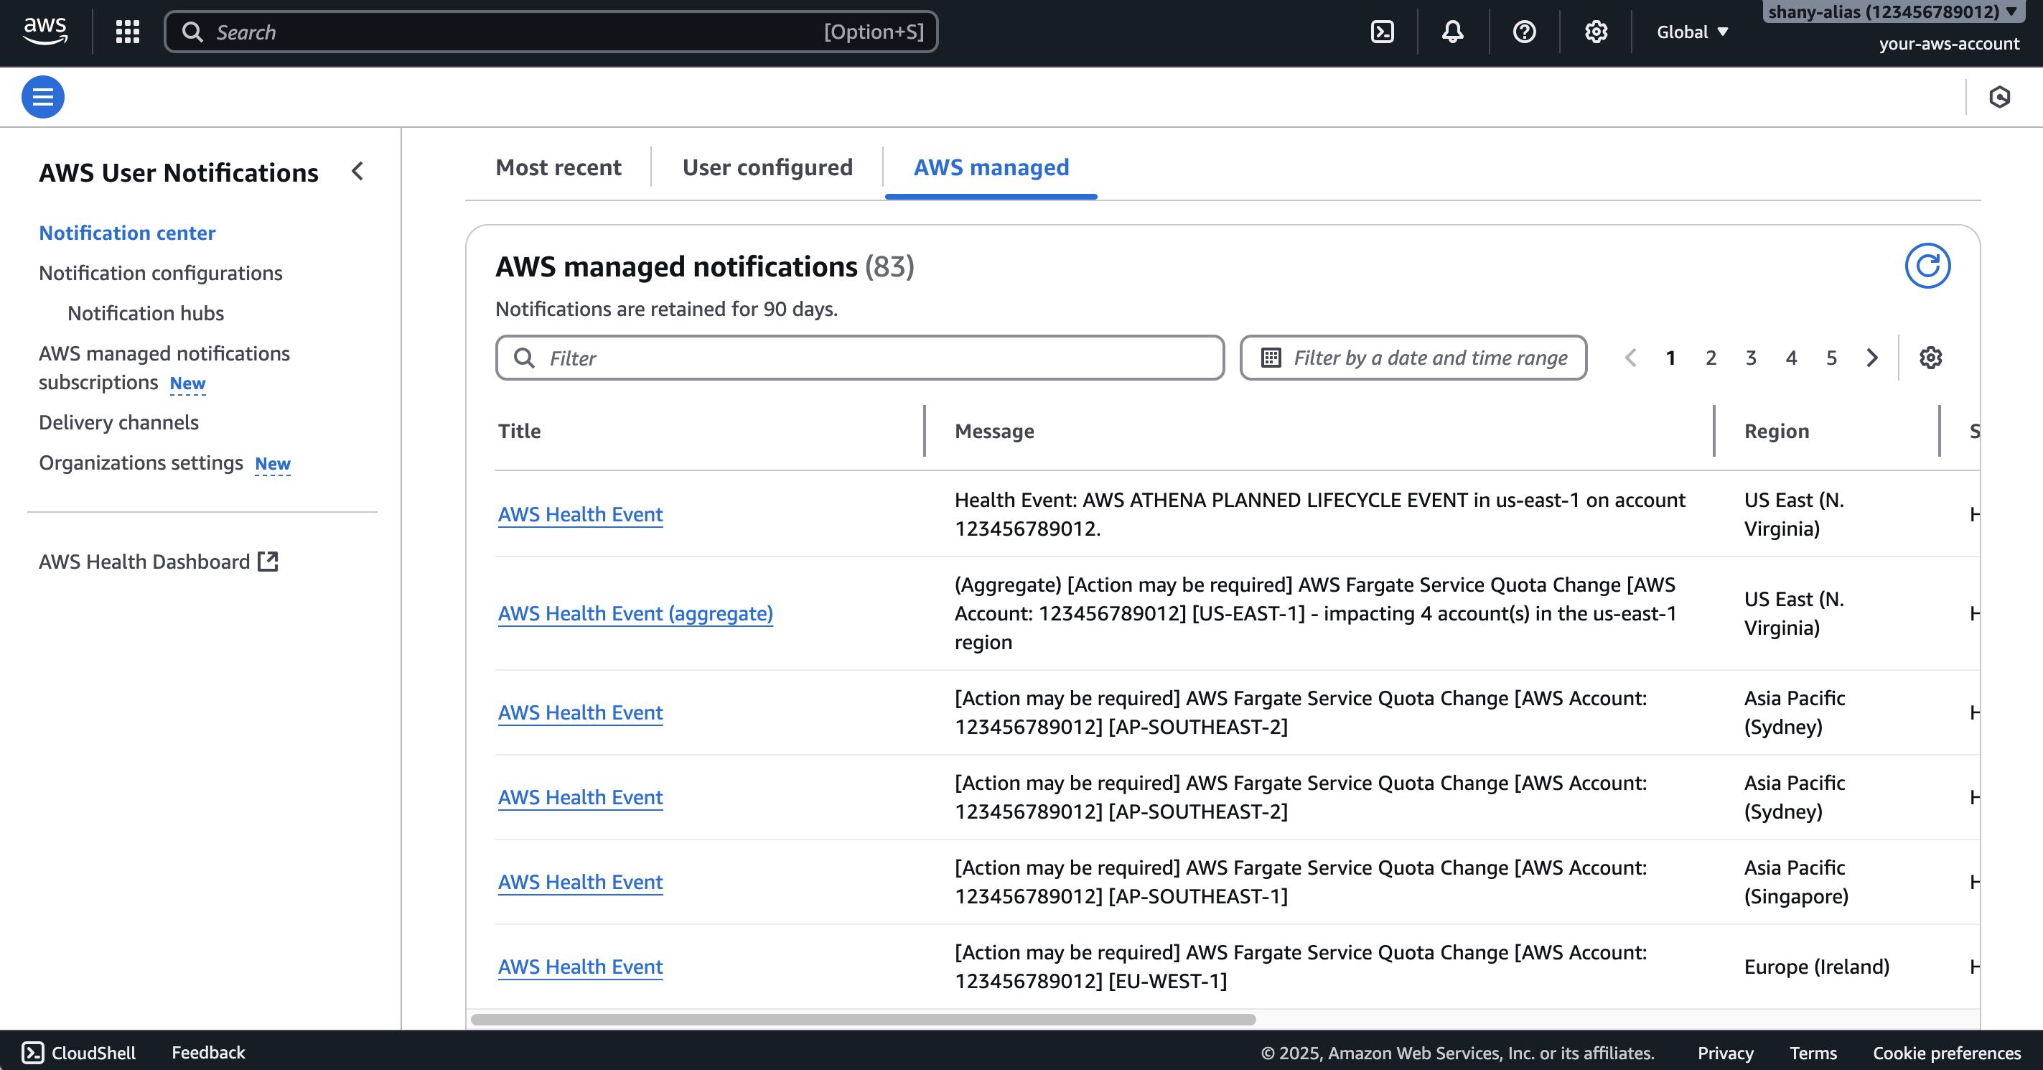Viewport: 2043px width, 1070px height.
Task: Open the AWS Health Event (aggregate) notification
Action: click(635, 613)
